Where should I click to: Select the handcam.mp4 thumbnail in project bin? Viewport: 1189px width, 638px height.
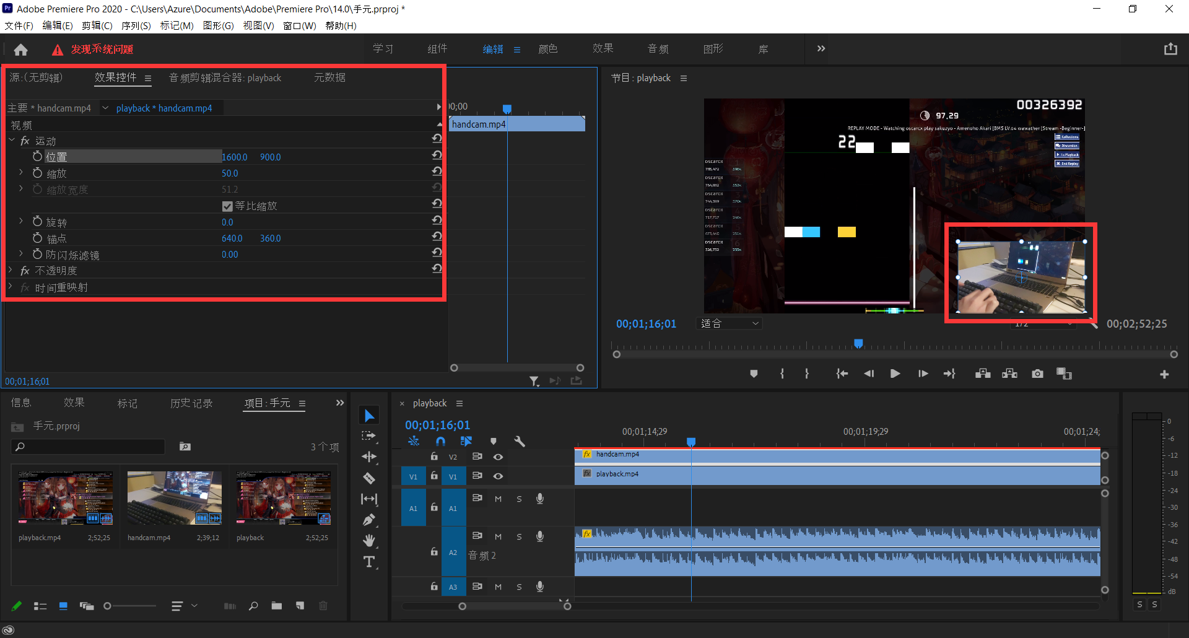tap(174, 498)
